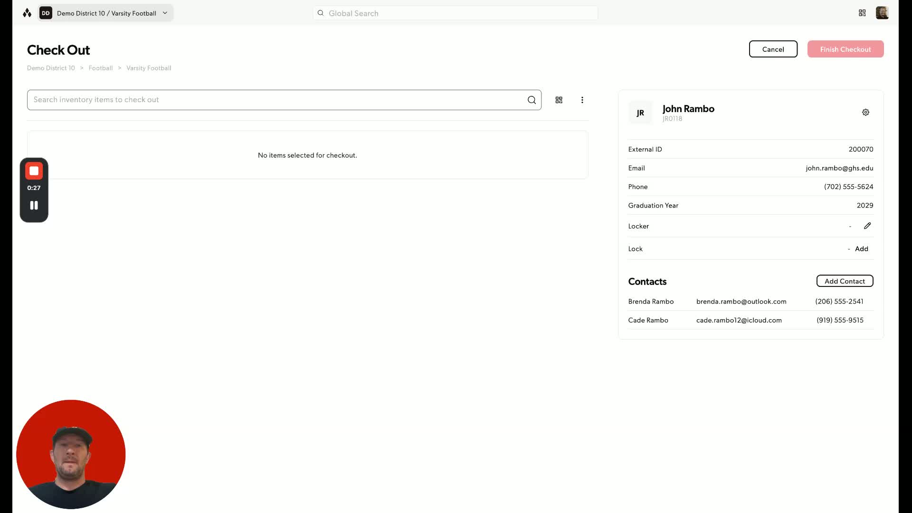
Task: Stop the screen recording
Action: click(x=34, y=171)
